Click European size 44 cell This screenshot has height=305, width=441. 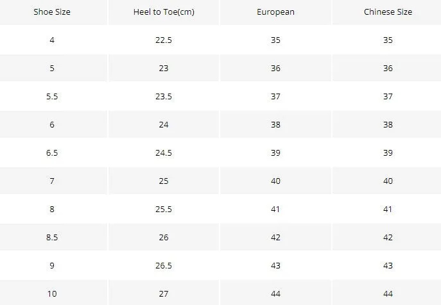point(275,293)
